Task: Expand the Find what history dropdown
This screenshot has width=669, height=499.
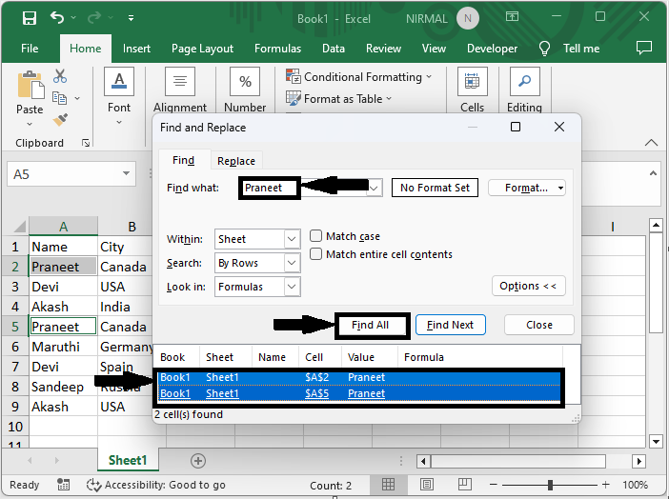Action: coord(375,189)
